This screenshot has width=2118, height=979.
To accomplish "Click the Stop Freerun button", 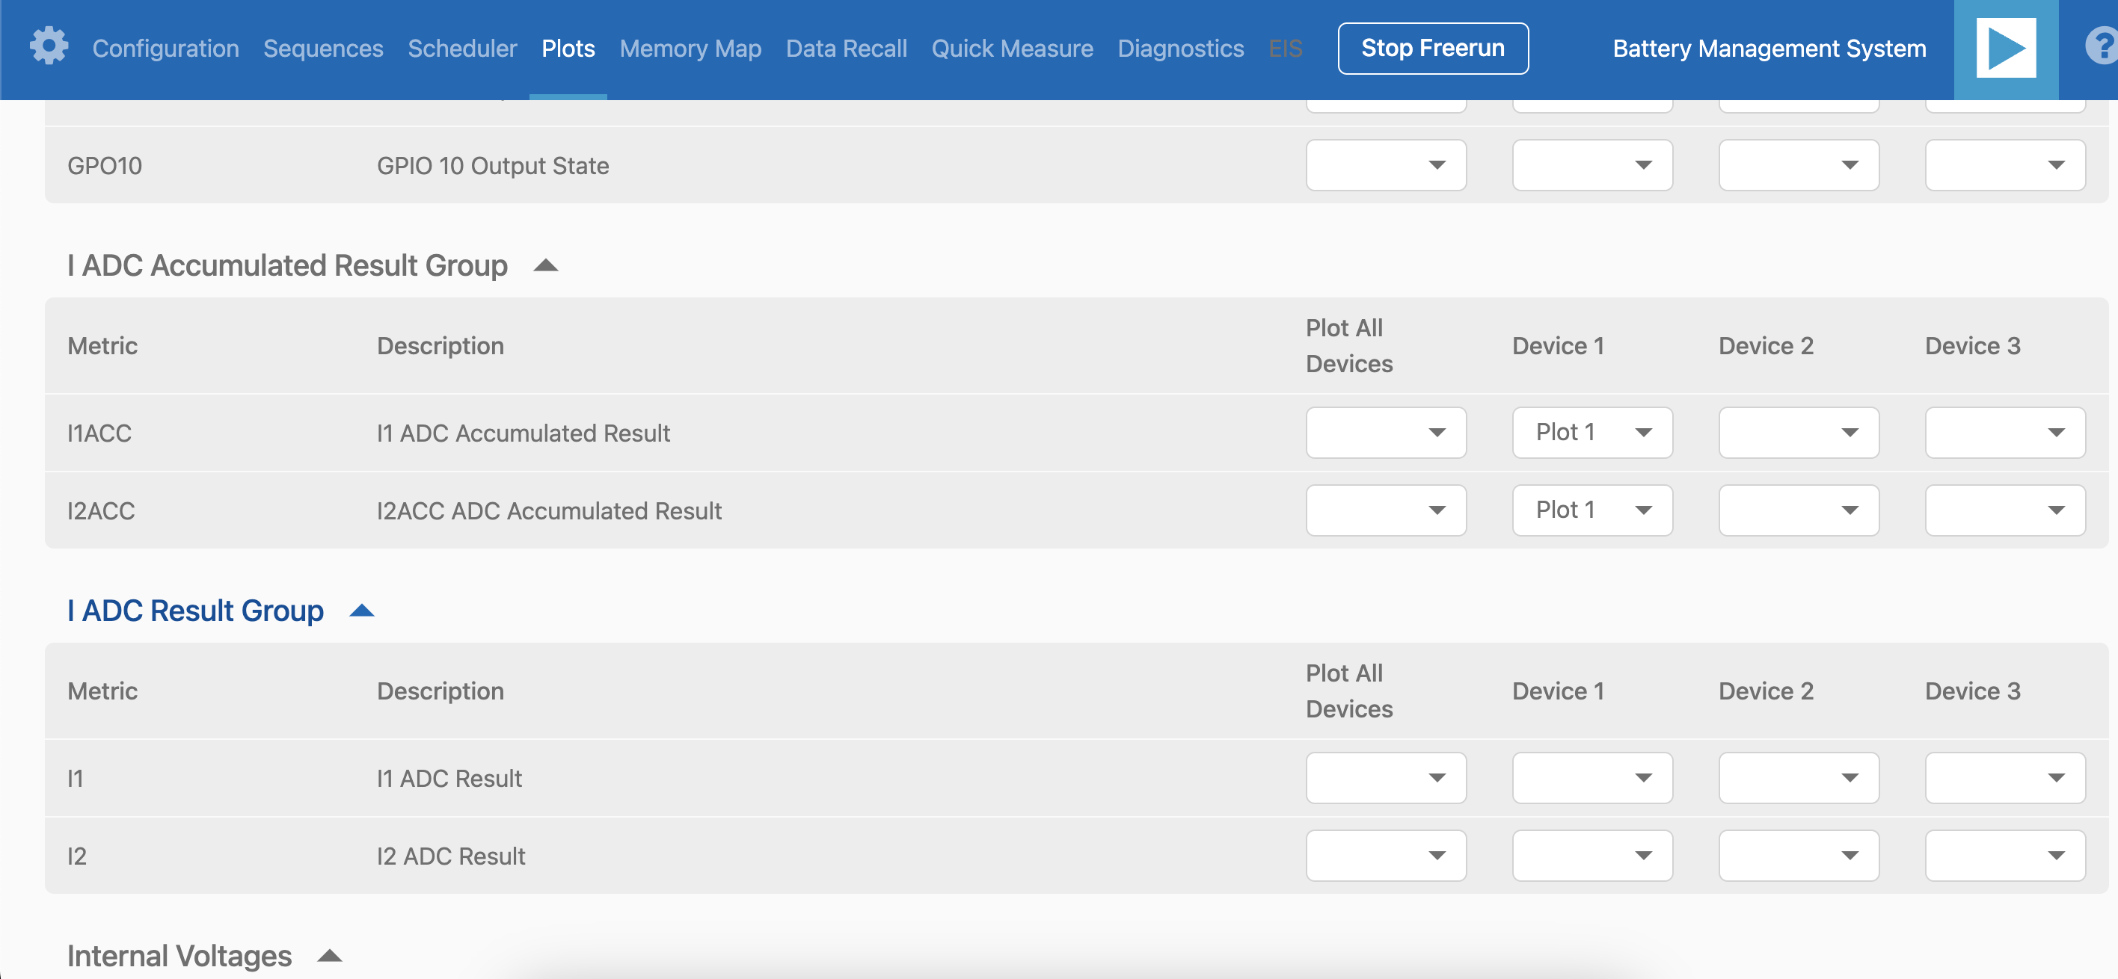I will 1433,48.
